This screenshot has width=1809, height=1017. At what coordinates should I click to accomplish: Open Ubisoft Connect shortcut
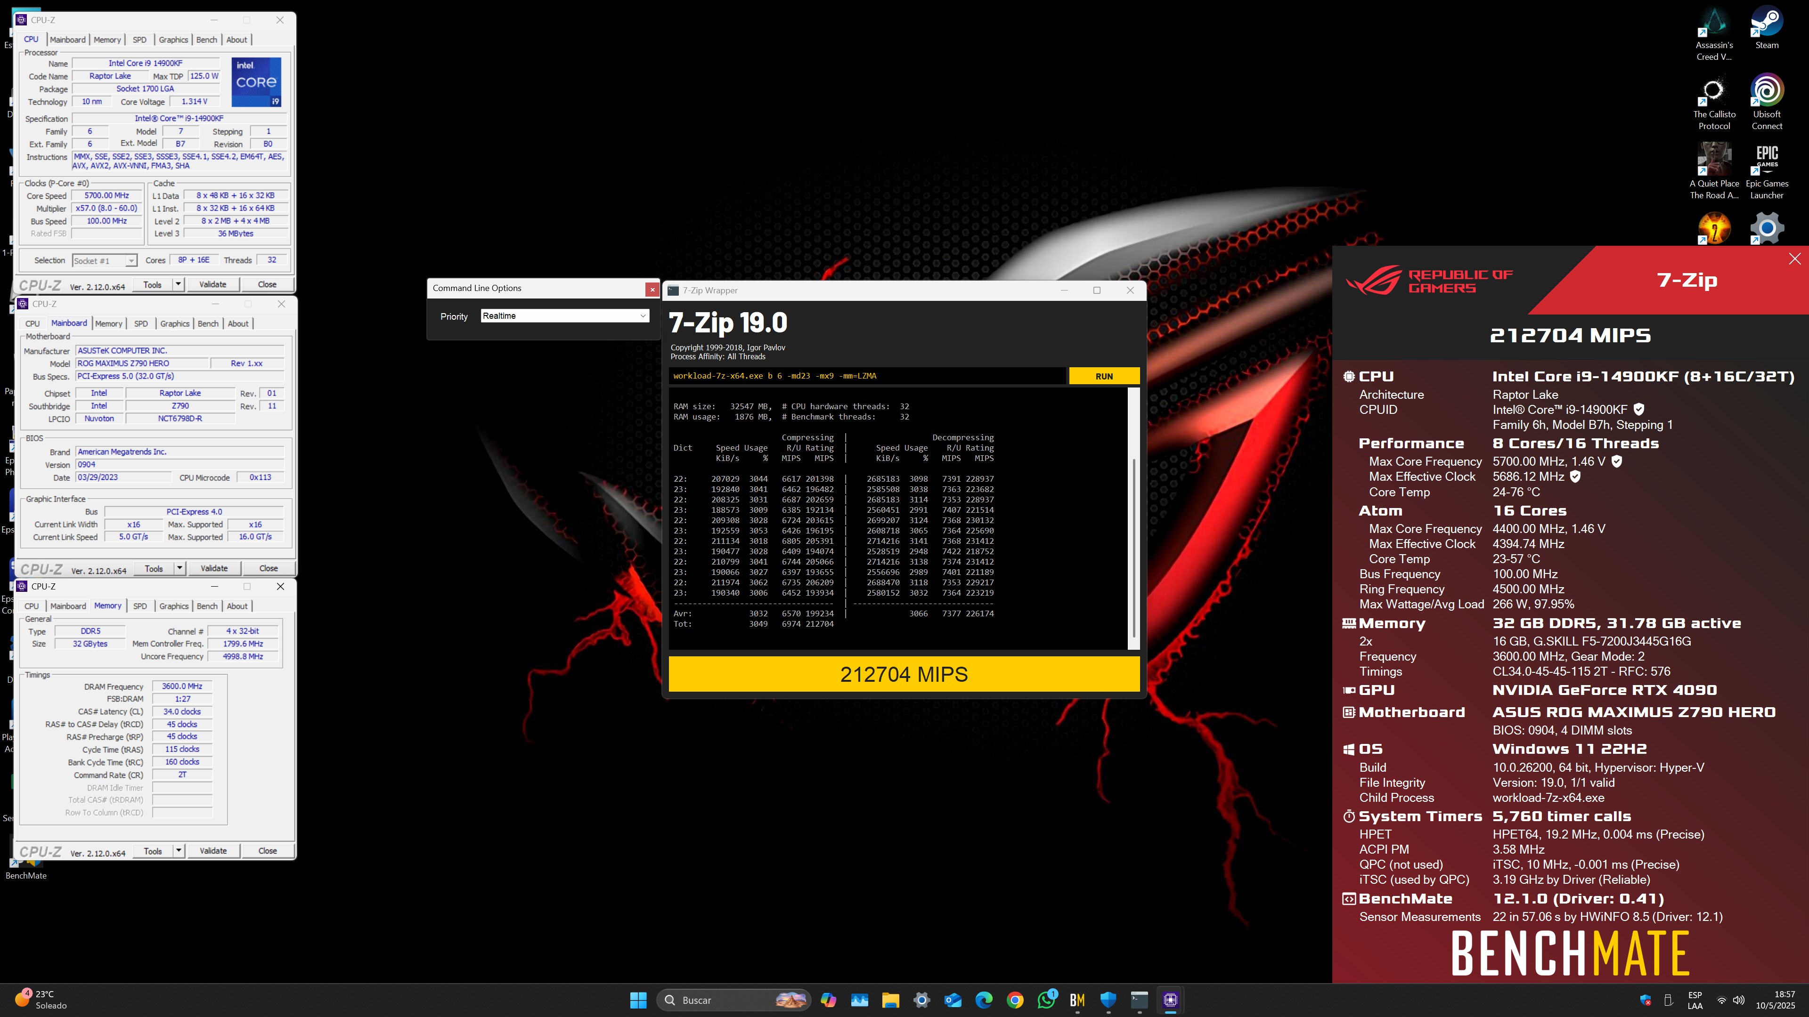coord(1766,103)
